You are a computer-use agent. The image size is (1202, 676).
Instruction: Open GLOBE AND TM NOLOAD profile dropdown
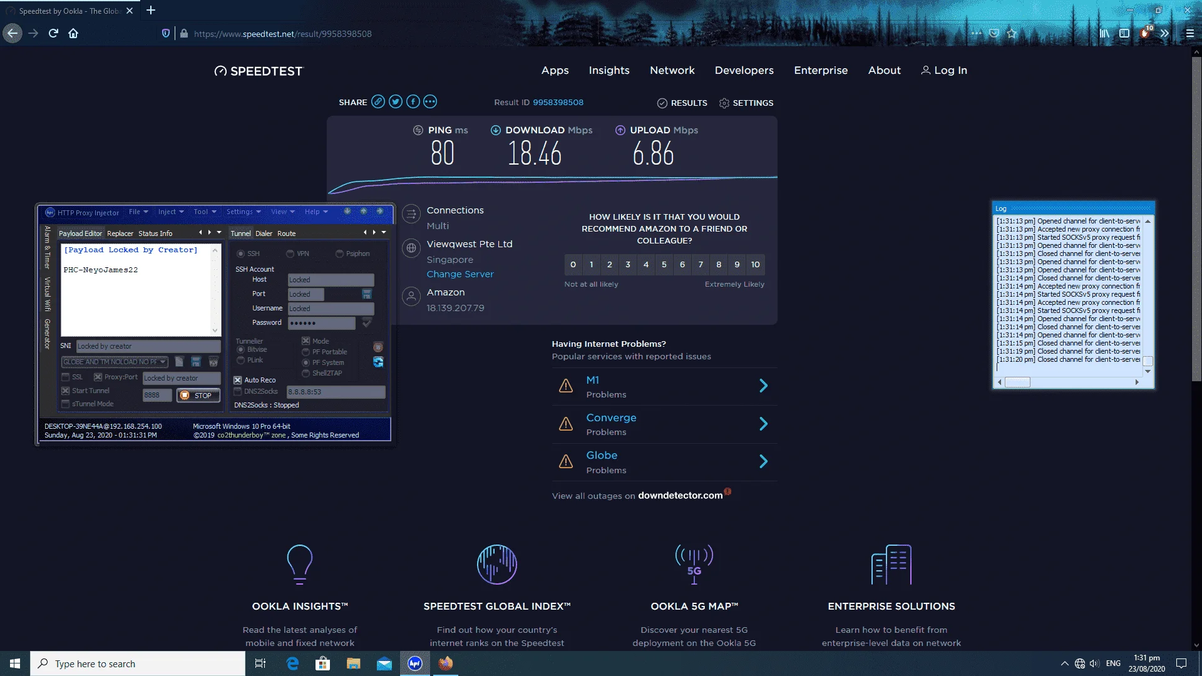115,362
